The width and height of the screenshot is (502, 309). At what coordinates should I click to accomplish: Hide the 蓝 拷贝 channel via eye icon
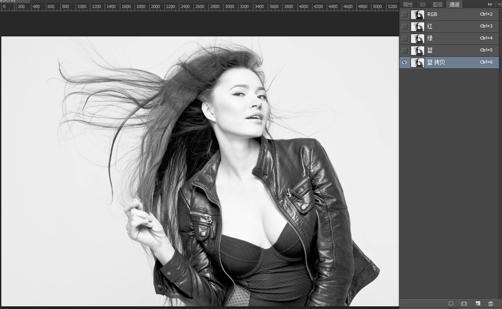click(405, 62)
